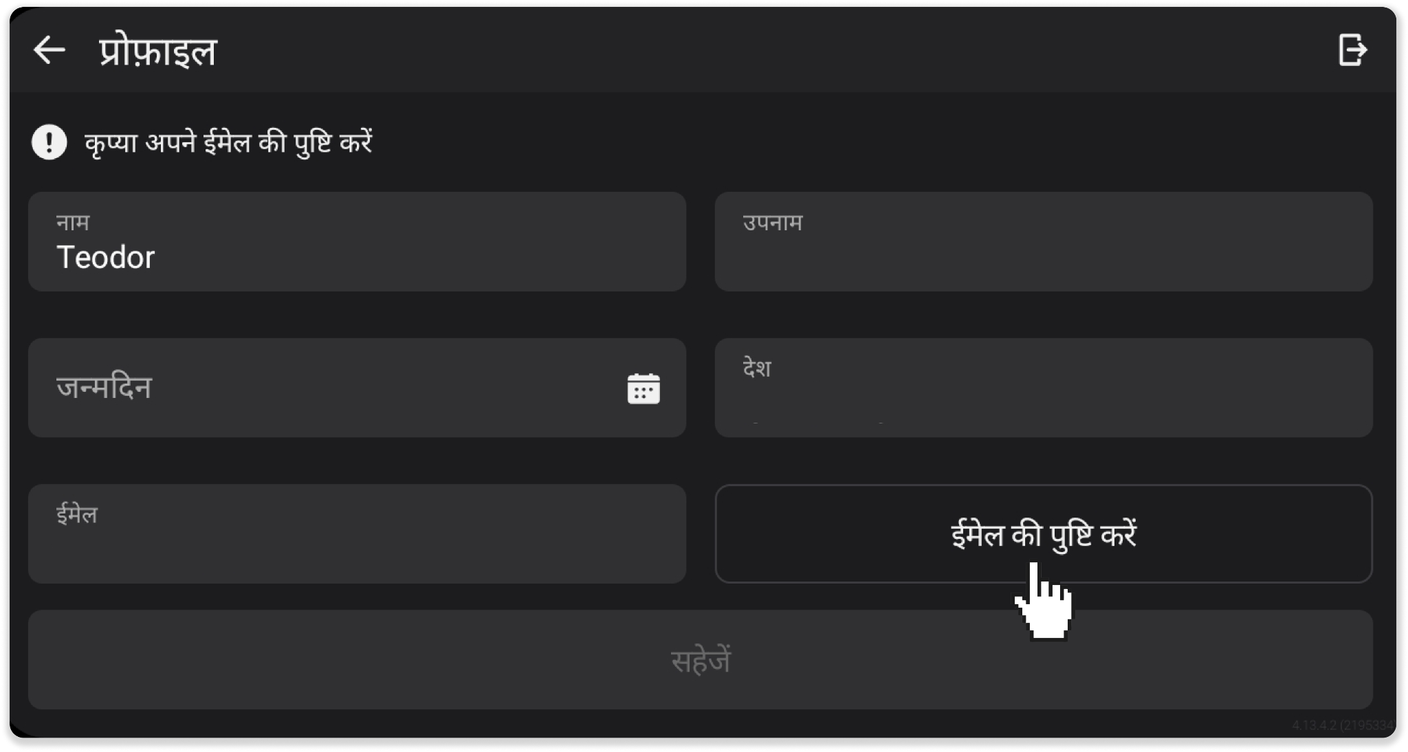The image size is (1408, 752).
Task: Click the देश field label
Action: point(757,368)
